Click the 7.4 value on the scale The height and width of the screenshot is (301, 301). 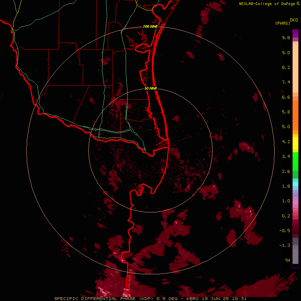(x=286, y=82)
